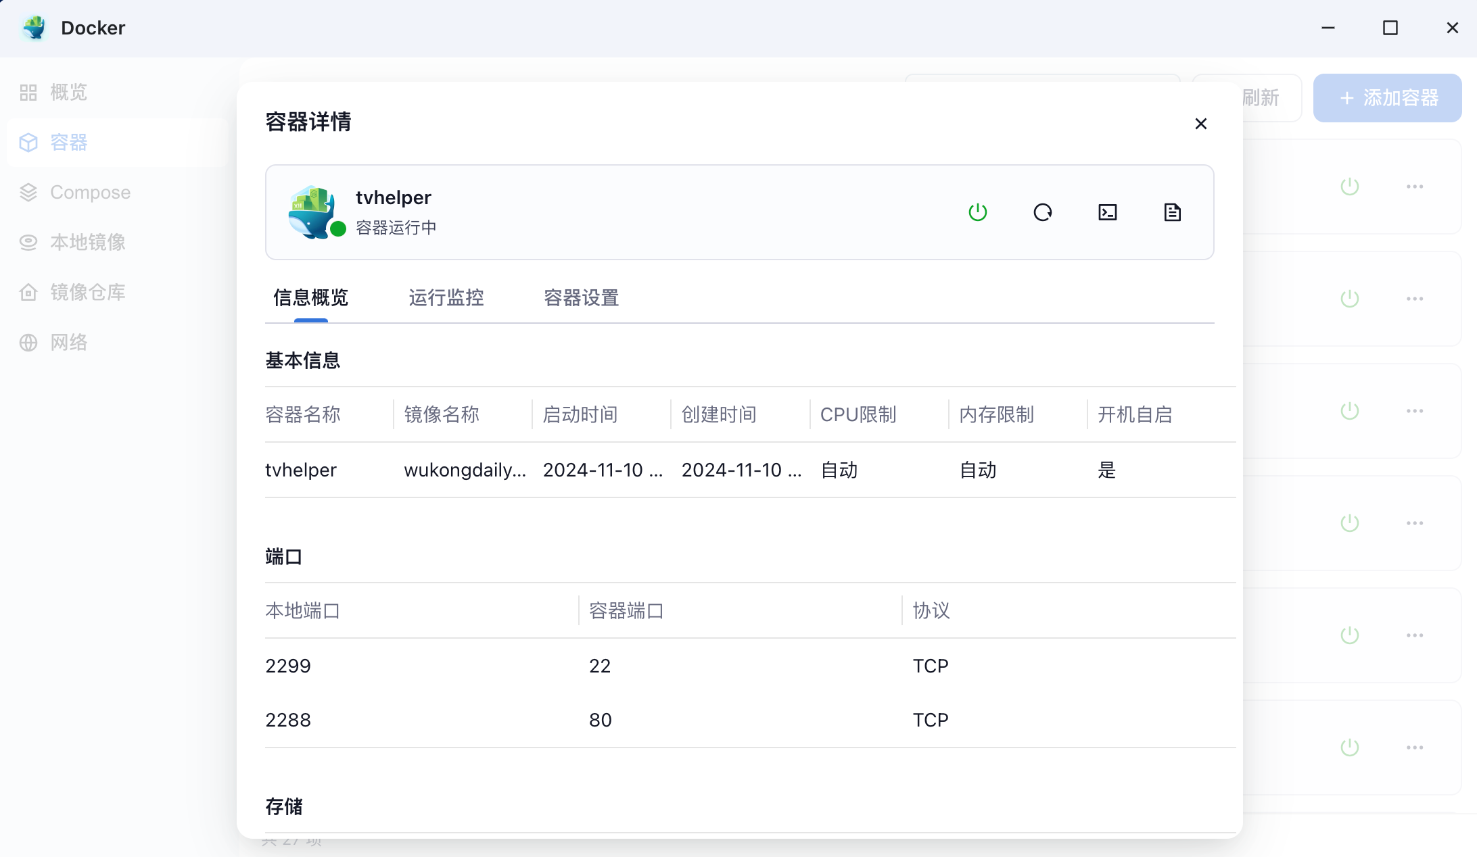This screenshot has width=1477, height=857.
Task: Click the 内存限制 column header
Action: (x=997, y=414)
